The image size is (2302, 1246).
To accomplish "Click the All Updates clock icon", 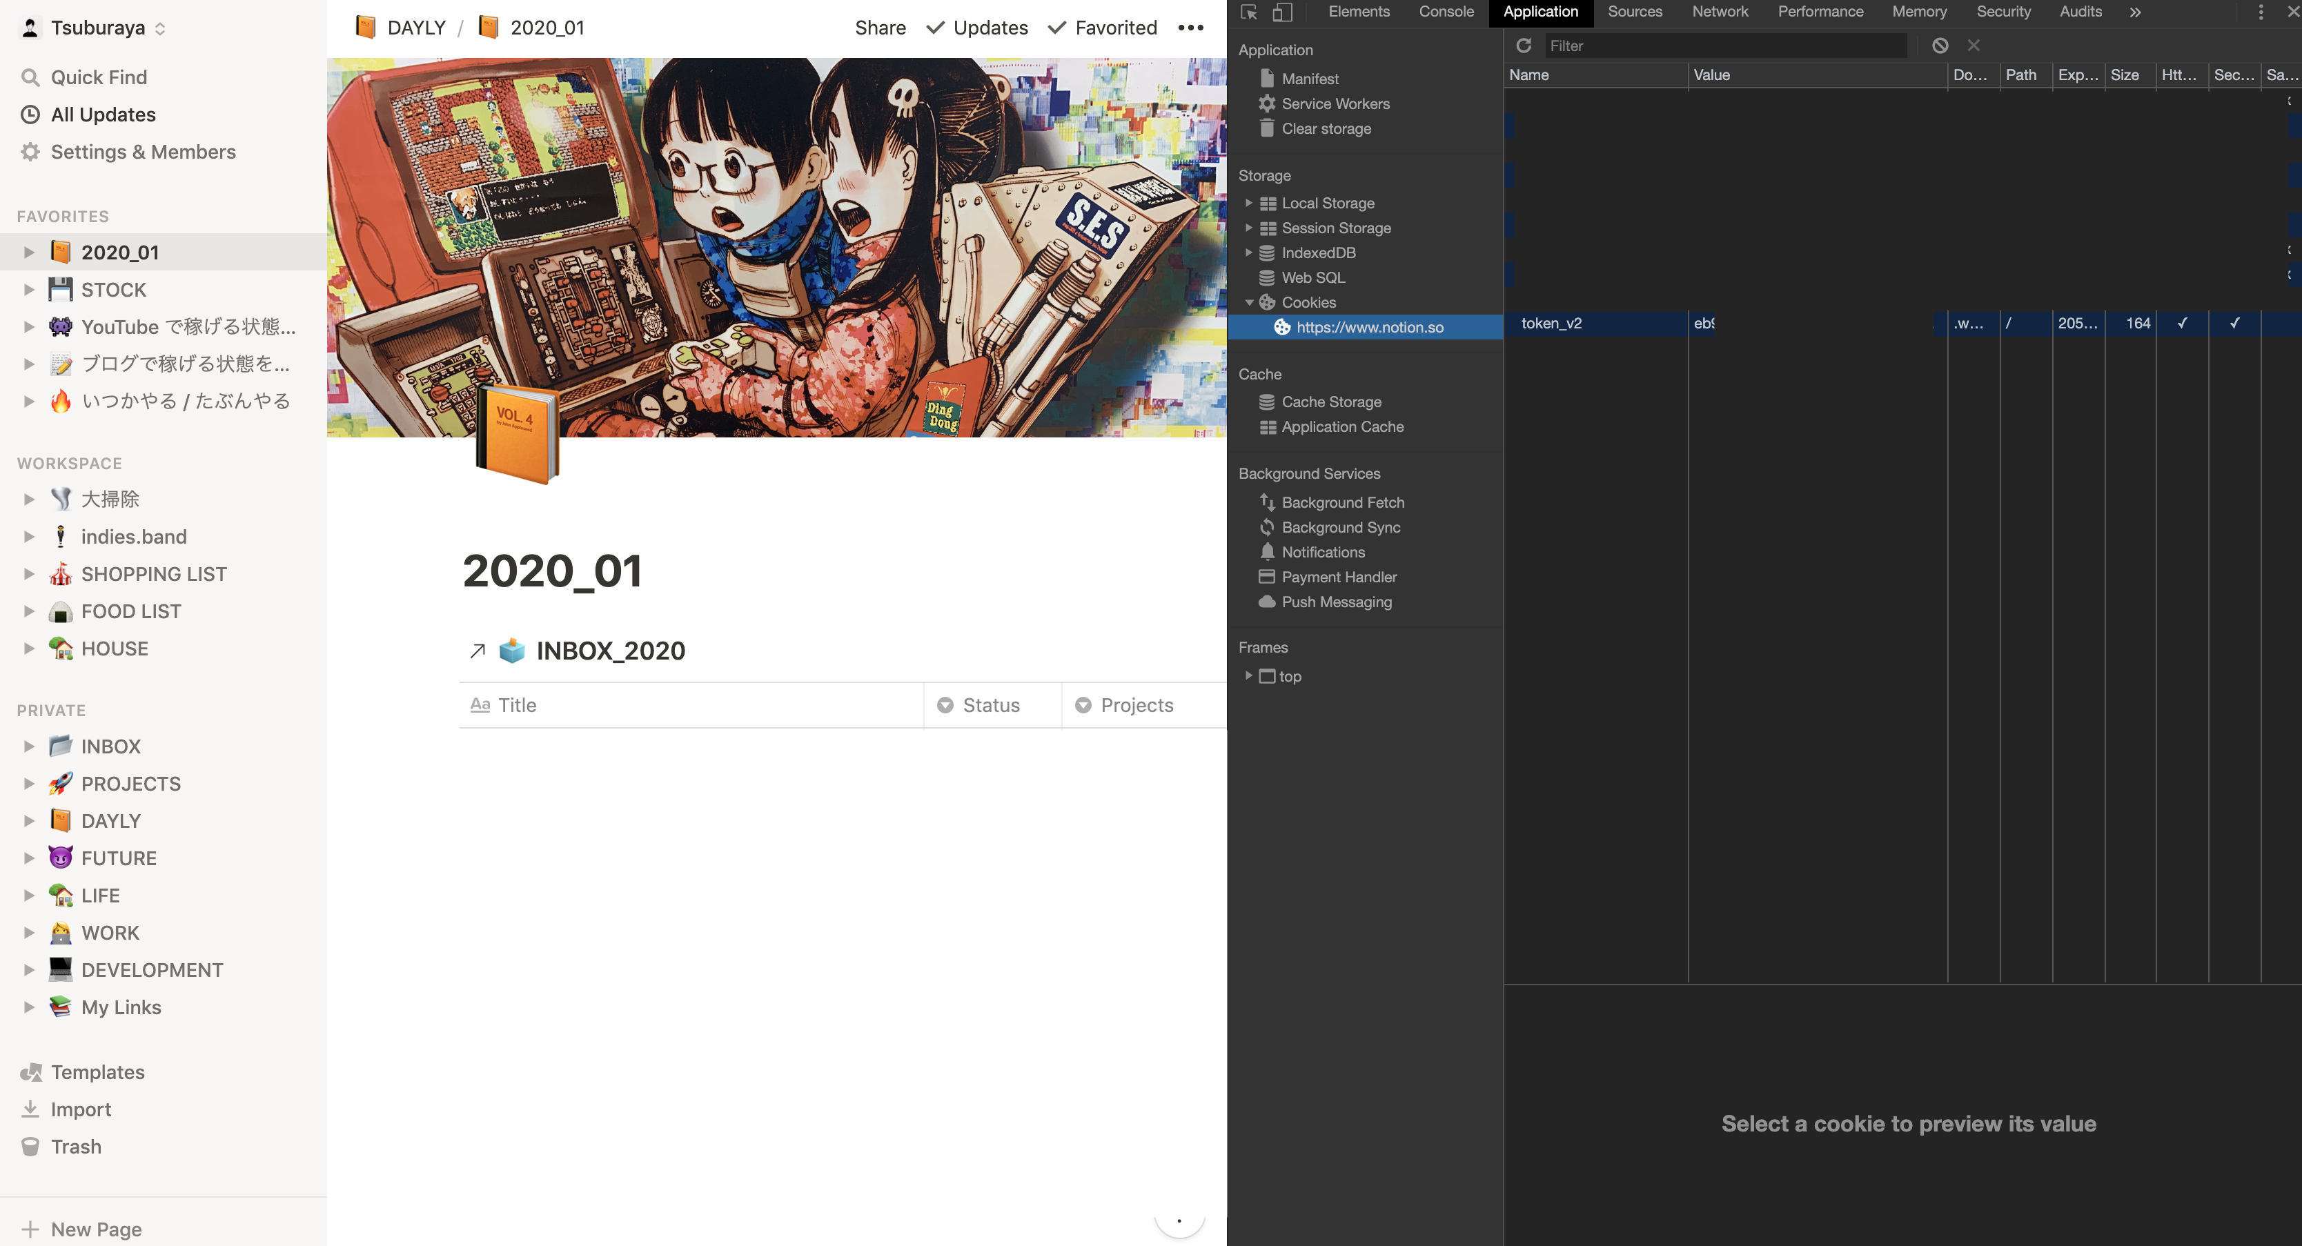I will (30, 115).
